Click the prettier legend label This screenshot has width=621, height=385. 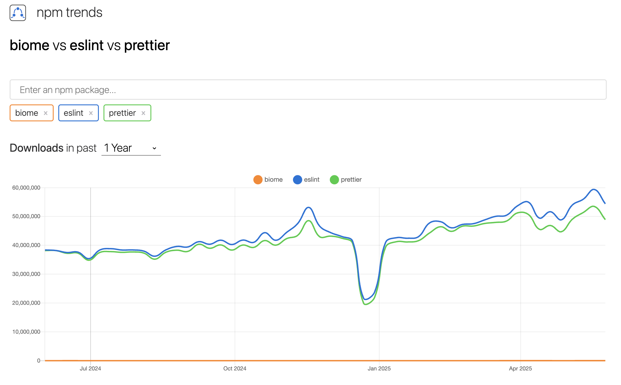[351, 180]
